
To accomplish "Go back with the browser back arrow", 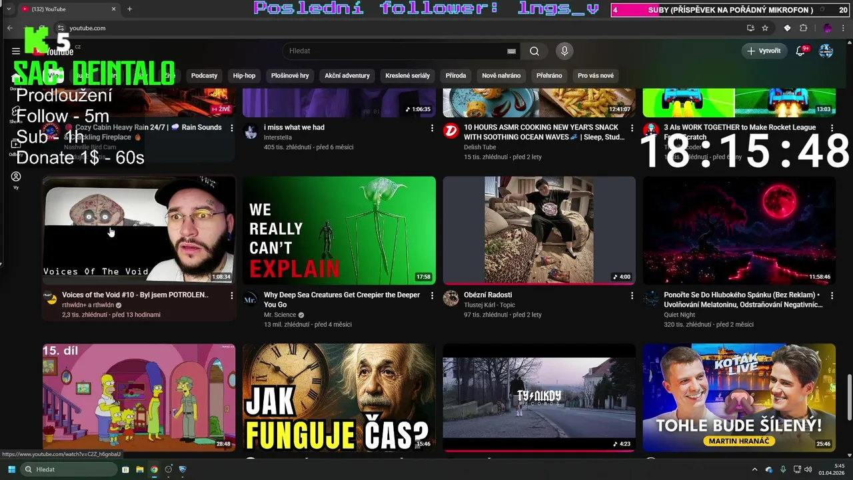I will click(9, 28).
